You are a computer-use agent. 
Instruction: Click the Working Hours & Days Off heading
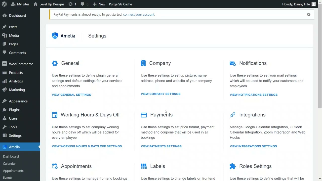click(x=90, y=115)
